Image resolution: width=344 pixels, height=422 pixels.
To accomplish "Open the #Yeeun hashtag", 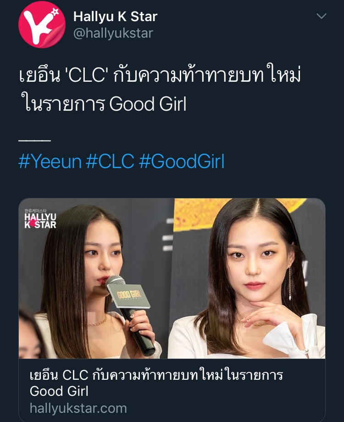I will [x=50, y=162].
